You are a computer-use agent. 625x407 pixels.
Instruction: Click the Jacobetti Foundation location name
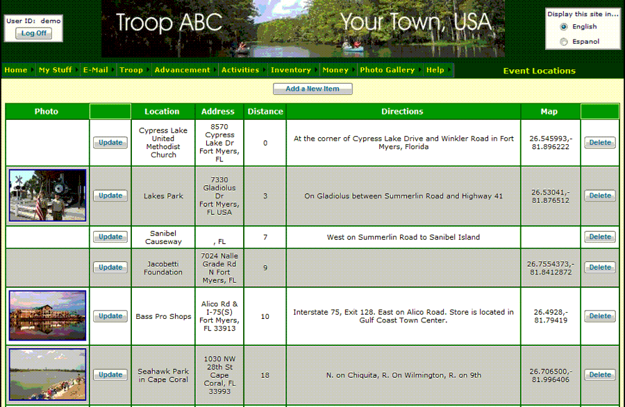[163, 268]
